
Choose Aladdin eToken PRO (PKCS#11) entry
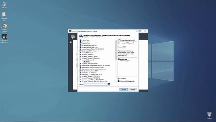click(x=93, y=49)
